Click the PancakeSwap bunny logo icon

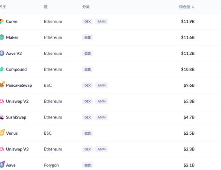tap(2, 85)
